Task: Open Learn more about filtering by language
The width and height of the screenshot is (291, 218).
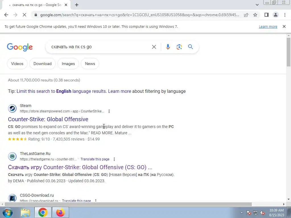Action: [120, 91]
